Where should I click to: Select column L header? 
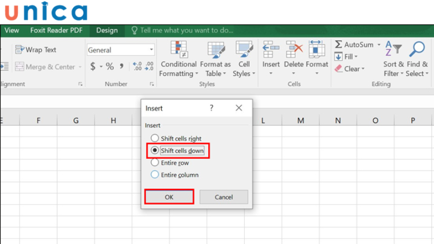click(263, 120)
